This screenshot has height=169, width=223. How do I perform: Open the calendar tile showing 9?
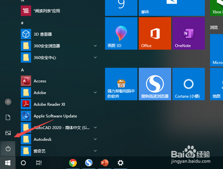tap(121, 8)
